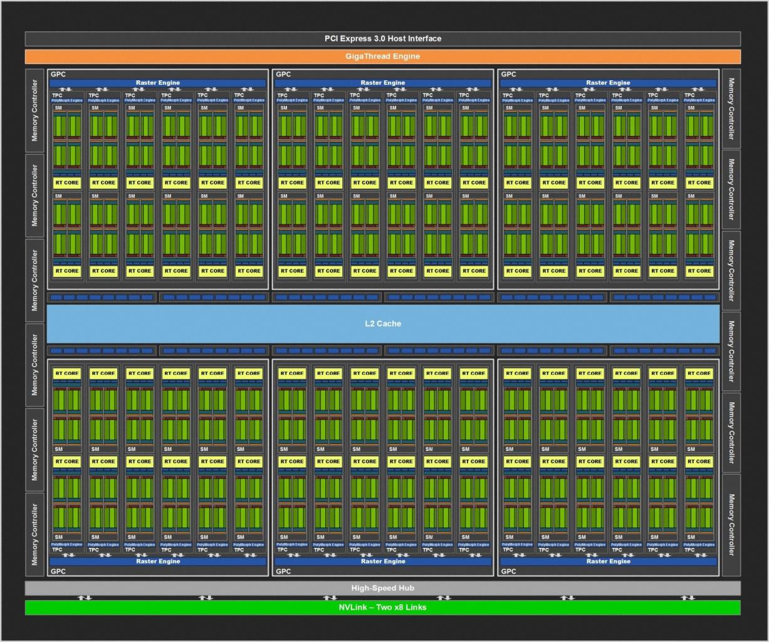Image resolution: width=769 pixels, height=642 pixels.
Task: Select the topmost right Memory Controller block
Action: point(731,109)
